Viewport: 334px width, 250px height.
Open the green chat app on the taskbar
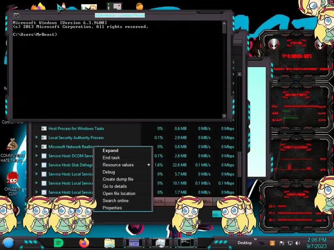59,243
